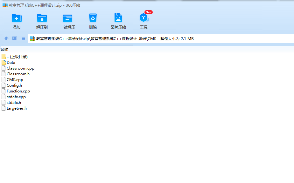
Task: Click the 360压缩 app icon in title bar
Action: click(5, 5)
